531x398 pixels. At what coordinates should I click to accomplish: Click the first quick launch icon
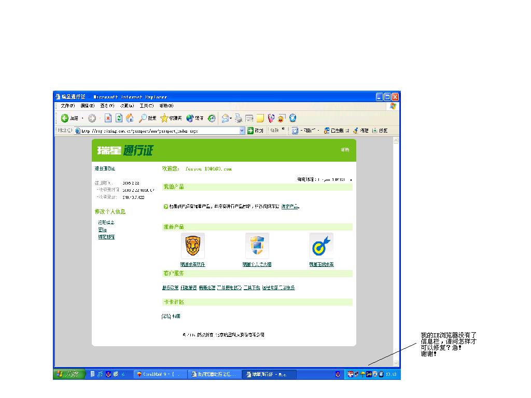tap(92, 374)
